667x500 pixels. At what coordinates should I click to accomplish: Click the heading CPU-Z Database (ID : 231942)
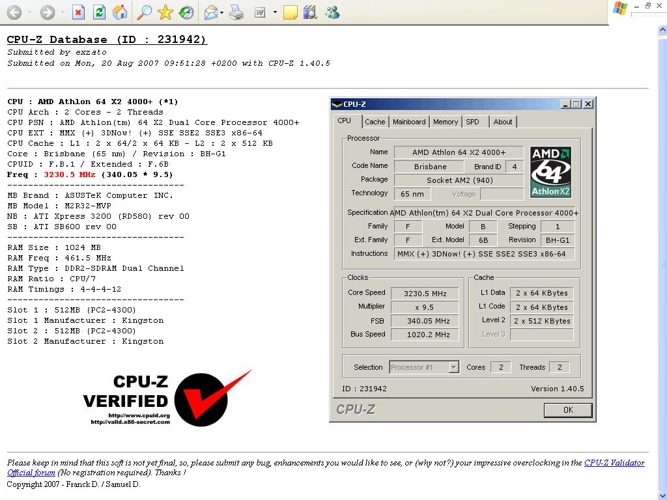tap(107, 40)
